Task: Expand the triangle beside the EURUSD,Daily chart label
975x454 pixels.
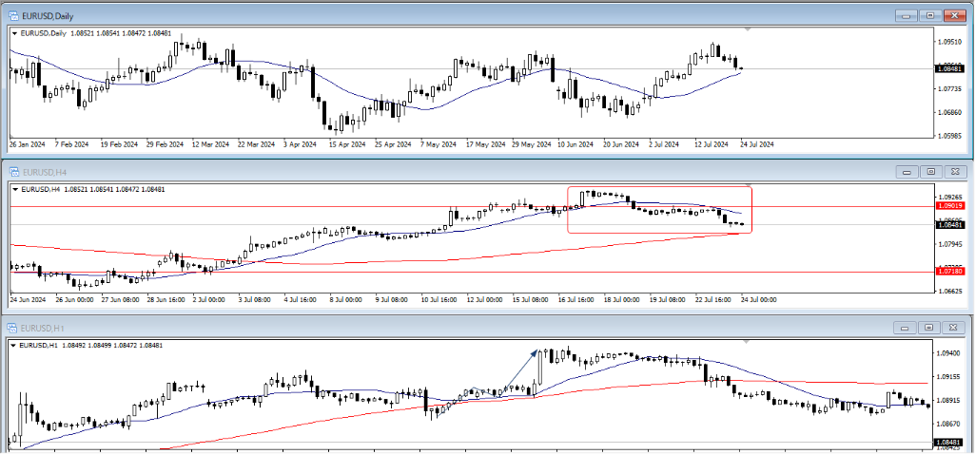Action: [14, 33]
